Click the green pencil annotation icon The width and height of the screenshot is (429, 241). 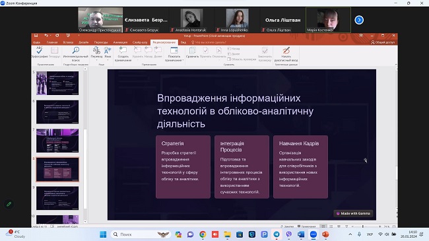(9, 204)
